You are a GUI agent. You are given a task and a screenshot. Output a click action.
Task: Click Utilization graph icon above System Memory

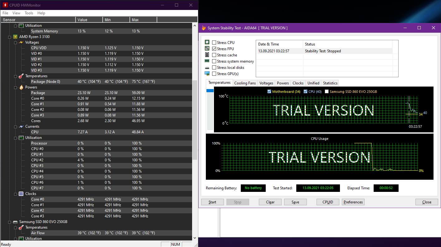point(21,26)
